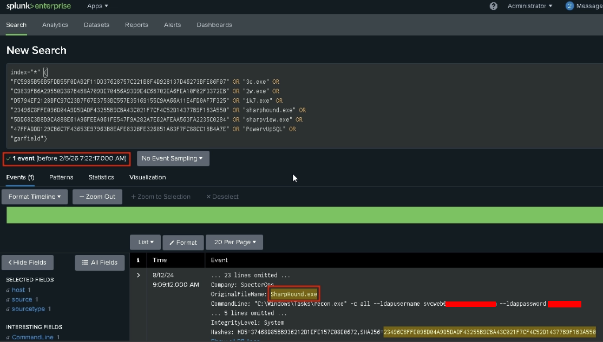Click the '23 lines omitted' text
603x342 pixels.
click(251, 275)
